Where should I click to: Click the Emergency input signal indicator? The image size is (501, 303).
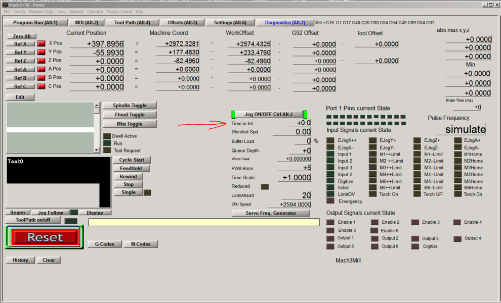coord(330,201)
